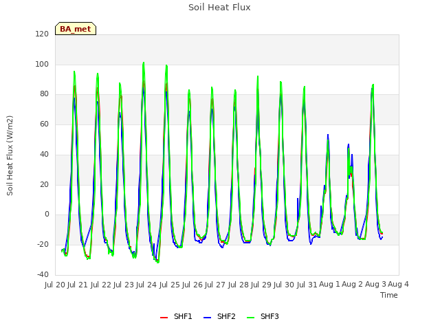440x330 pixels.
Task: Click the SHF2 legend entry
Action: point(219,316)
